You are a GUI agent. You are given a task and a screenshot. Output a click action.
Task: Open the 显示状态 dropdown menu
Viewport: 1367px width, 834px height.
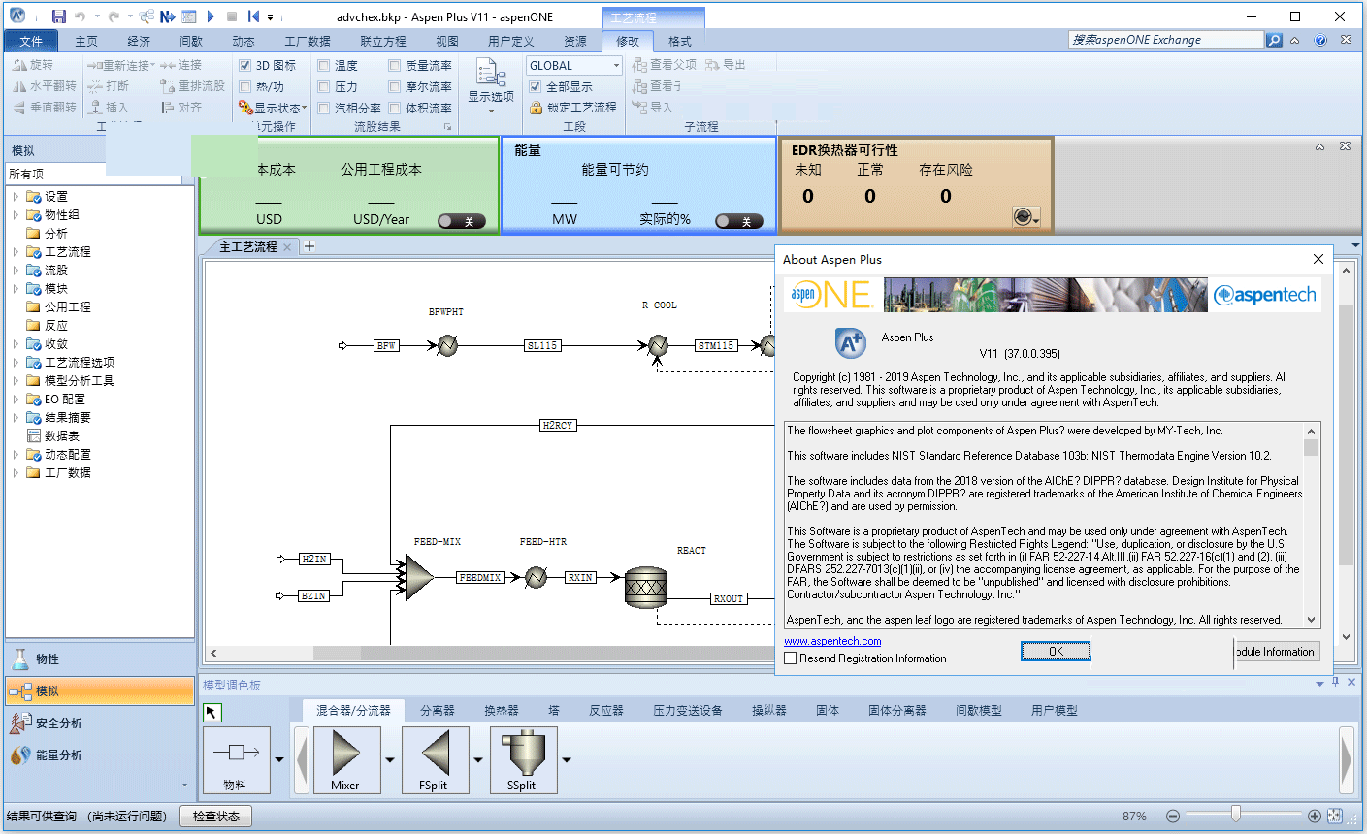pyautogui.click(x=275, y=108)
